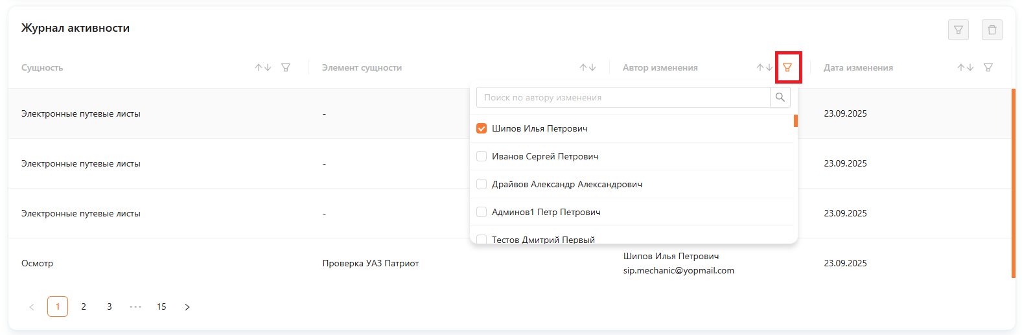Click the search magnifier icon in author filter

pyautogui.click(x=780, y=97)
